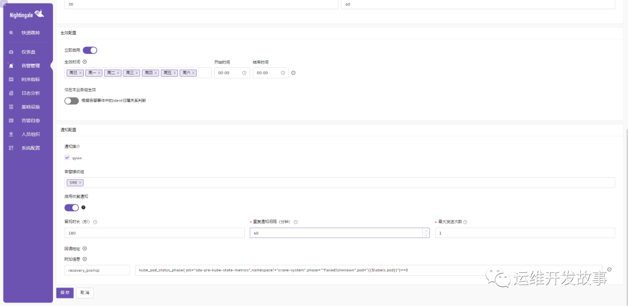Viewport: 628px width, 306px height.
Task: Remove the 周一 tag
Action: (x=99, y=73)
